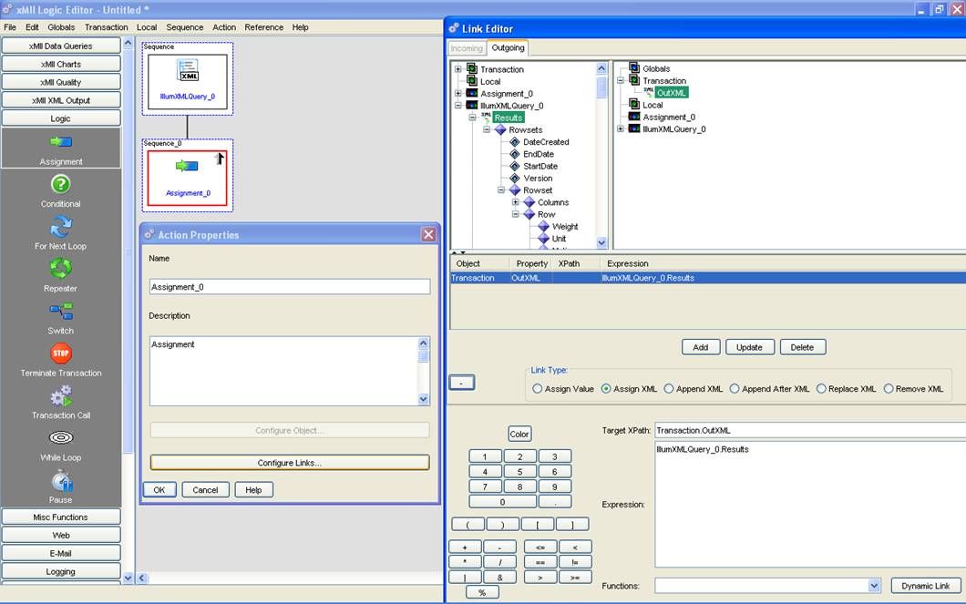Open the Reference menu
Screen dimensions: 966x604
click(263, 27)
